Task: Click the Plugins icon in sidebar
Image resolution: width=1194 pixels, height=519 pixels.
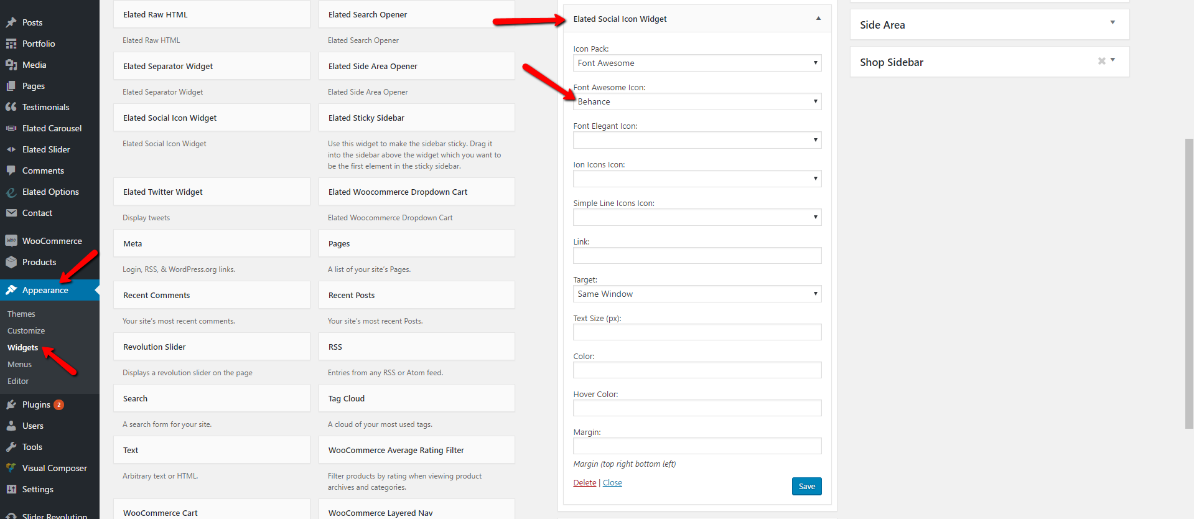Action: click(11, 404)
